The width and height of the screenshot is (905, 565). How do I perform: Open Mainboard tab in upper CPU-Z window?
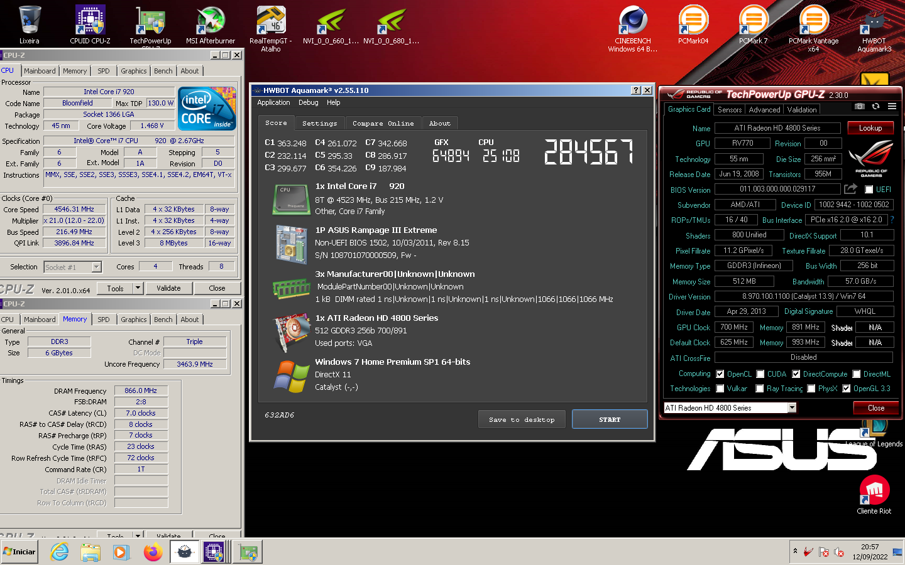[x=40, y=71]
